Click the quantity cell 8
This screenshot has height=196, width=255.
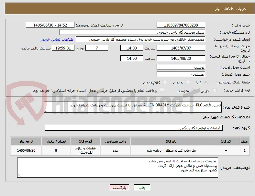56,150
